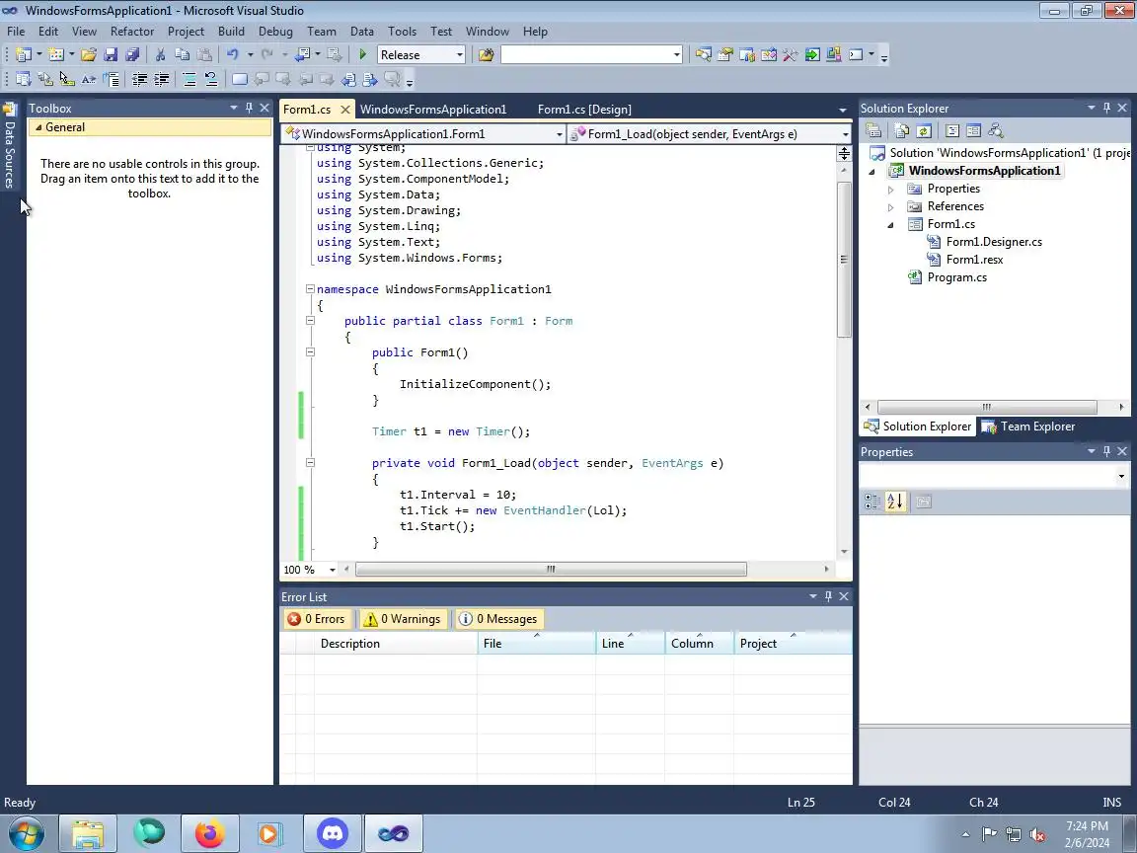Start debugging with the green play icon

[363, 54]
